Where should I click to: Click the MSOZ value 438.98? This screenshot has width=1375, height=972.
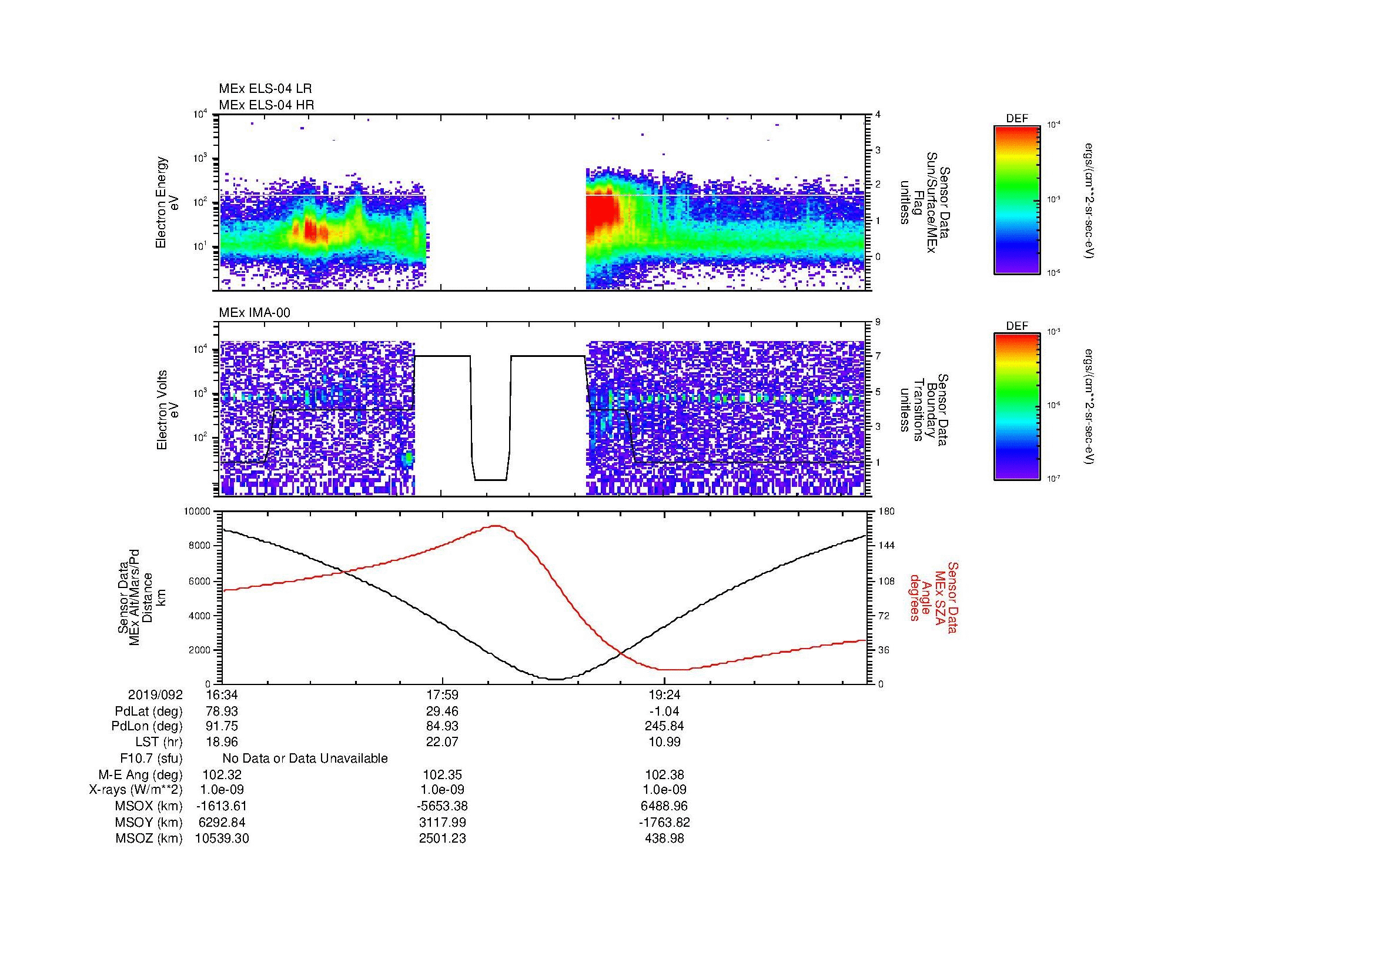[664, 839]
